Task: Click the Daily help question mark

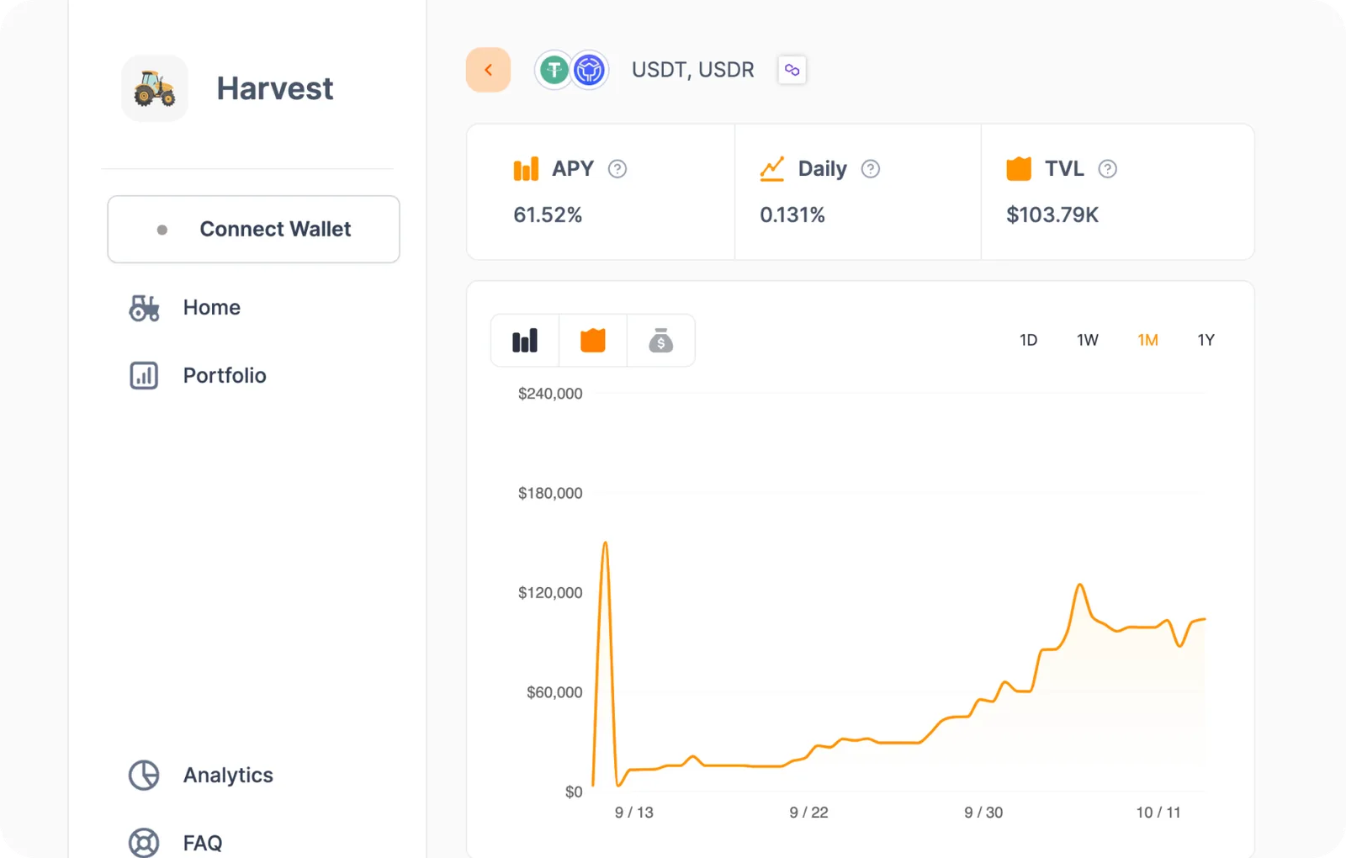Action: 871,169
